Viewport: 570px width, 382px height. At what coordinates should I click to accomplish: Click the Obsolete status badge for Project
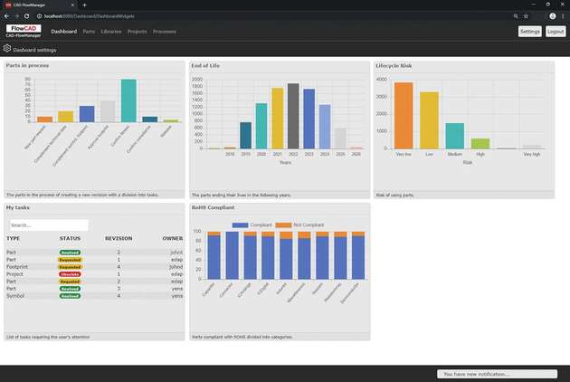(x=70, y=274)
